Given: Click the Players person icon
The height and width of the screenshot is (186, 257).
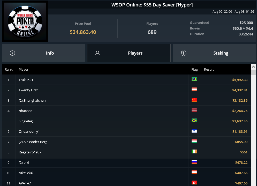Looking at the screenshot, I should point(97,53).
